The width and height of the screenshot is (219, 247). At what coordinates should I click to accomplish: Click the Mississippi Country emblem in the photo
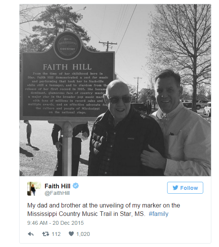[x=68, y=46]
